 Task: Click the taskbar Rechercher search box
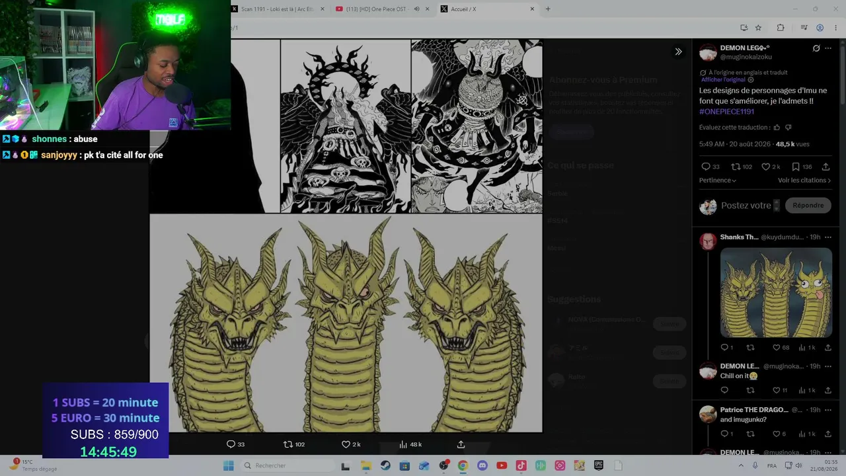[x=286, y=465]
